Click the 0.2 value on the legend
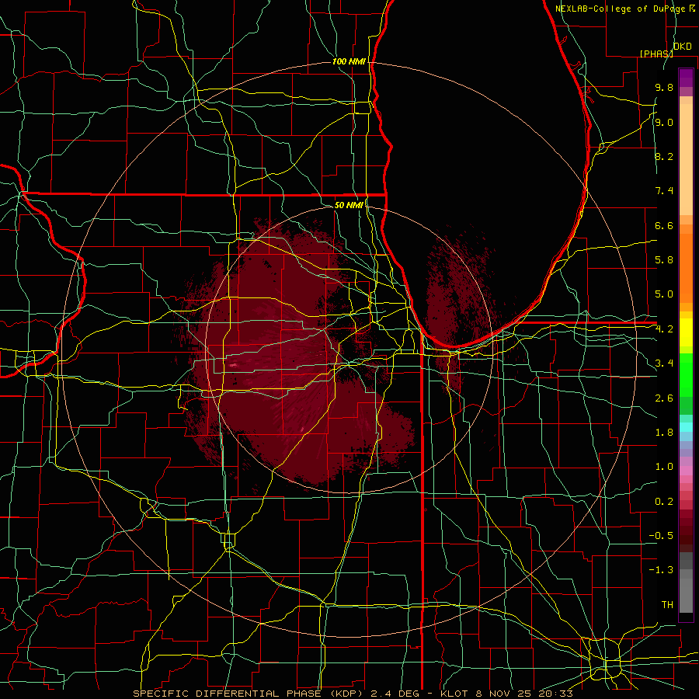 pyautogui.click(x=664, y=502)
